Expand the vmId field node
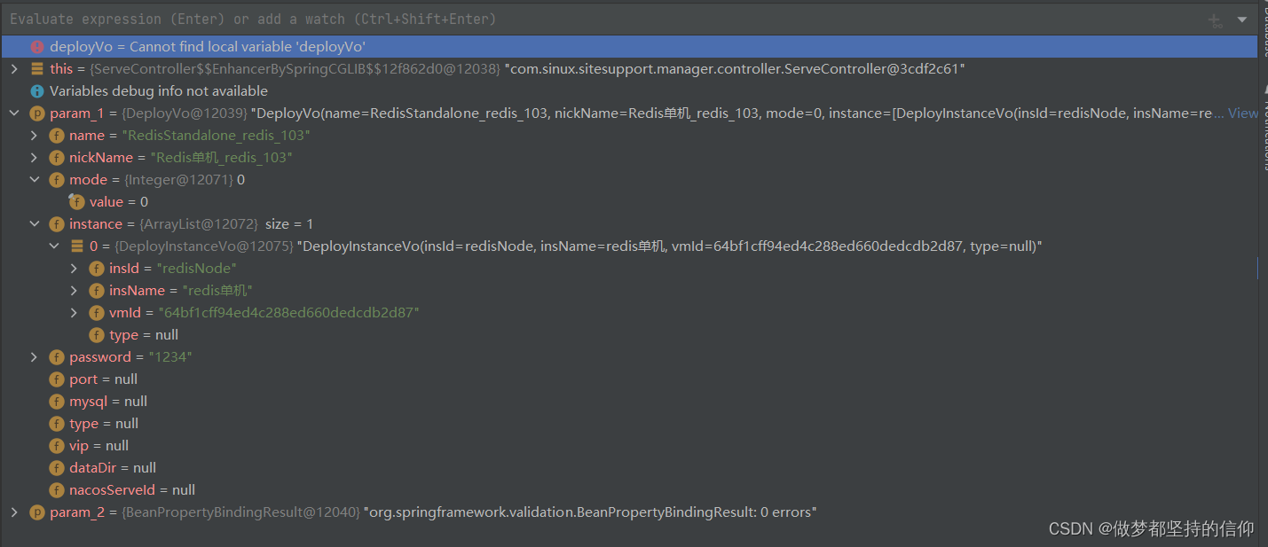Screen dimensions: 1268x547 tap(74, 313)
